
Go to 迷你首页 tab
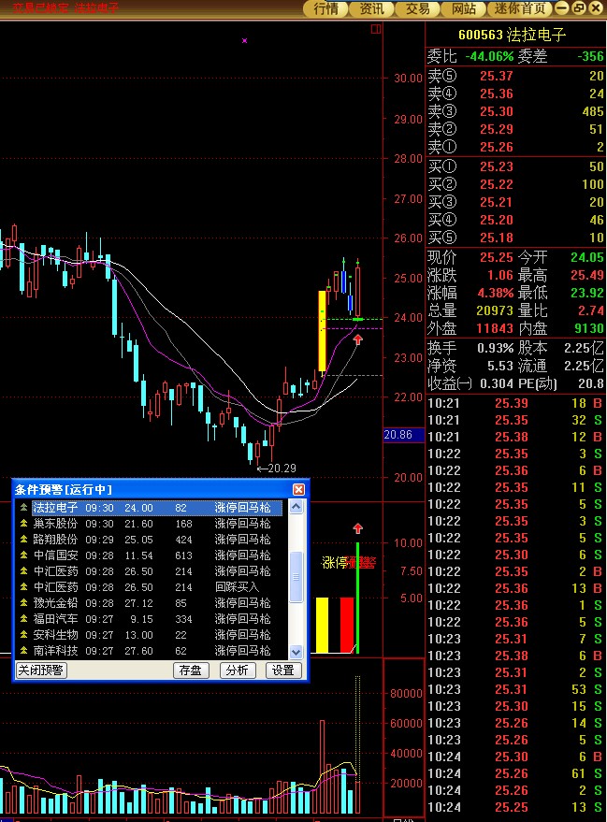click(519, 8)
